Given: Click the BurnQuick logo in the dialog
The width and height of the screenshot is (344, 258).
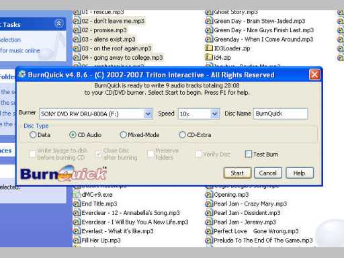Looking at the screenshot, I should click(64, 173).
